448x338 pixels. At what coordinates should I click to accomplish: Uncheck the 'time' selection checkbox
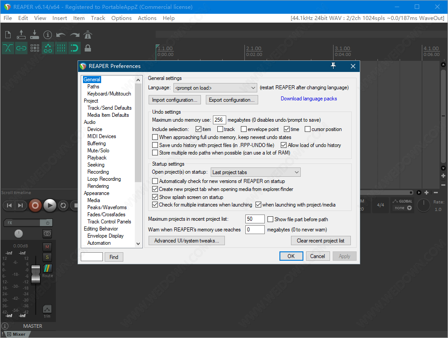click(x=287, y=129)
